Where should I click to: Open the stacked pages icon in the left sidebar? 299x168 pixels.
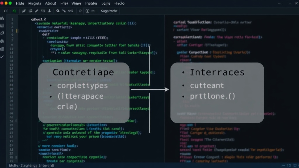coord(2,49)
